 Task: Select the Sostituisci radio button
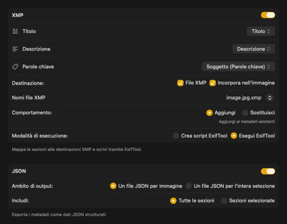(x=245, y=113)
